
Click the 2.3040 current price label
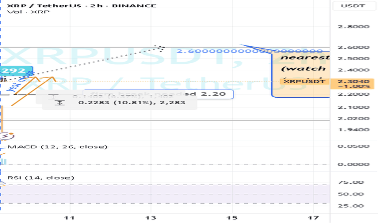point(354,81)
